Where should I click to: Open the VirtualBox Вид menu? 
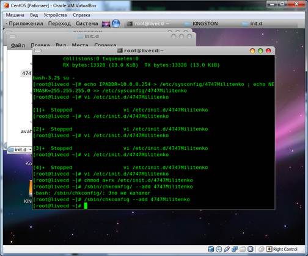(34, 15)
